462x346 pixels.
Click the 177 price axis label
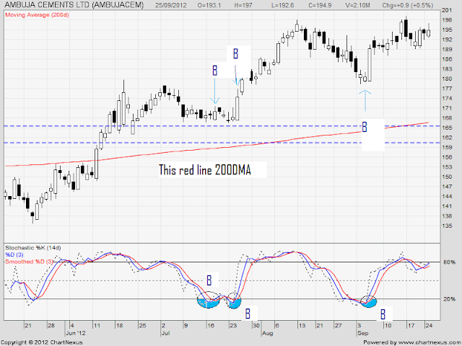click(447, 89)
